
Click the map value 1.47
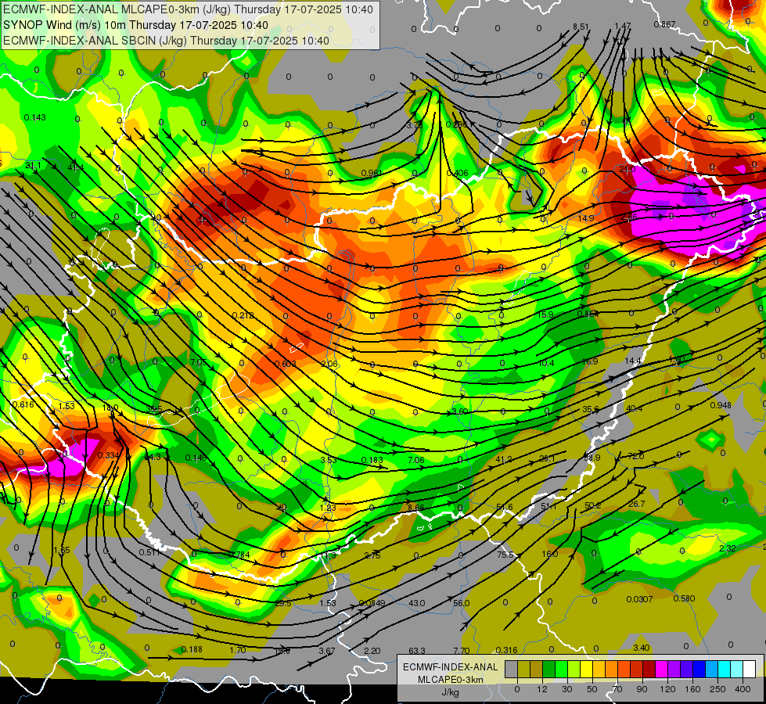(x=622, y=25)
